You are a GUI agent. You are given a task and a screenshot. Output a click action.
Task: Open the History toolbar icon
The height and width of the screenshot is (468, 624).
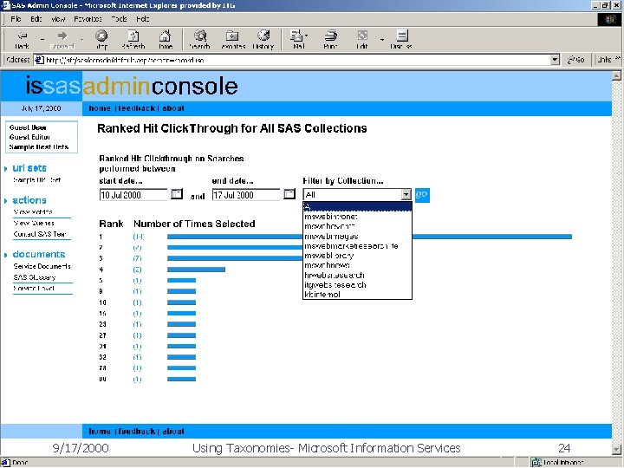(x=263, y=36)
